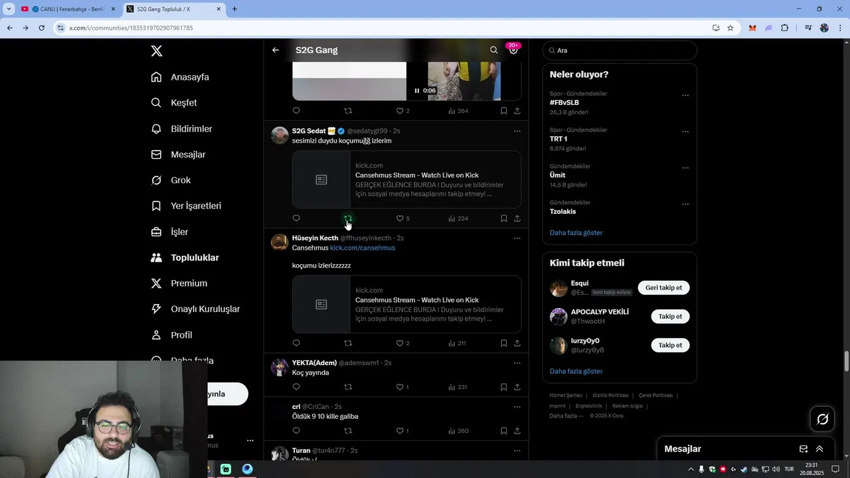The height and width of the screenshot is (478, 850).
Task: Like crl's post
Action: point(400,431)
